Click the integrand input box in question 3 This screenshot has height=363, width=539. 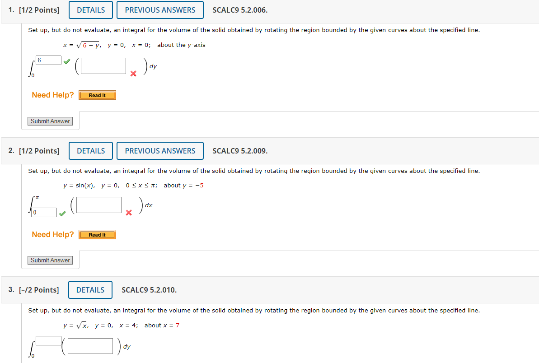(90, 346)
